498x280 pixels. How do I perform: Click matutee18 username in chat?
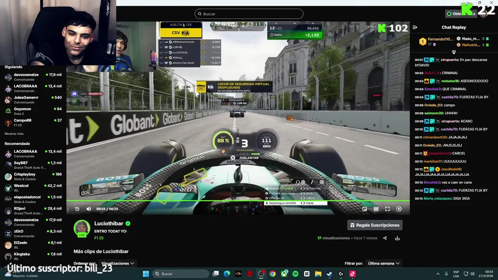click(449, 81)
